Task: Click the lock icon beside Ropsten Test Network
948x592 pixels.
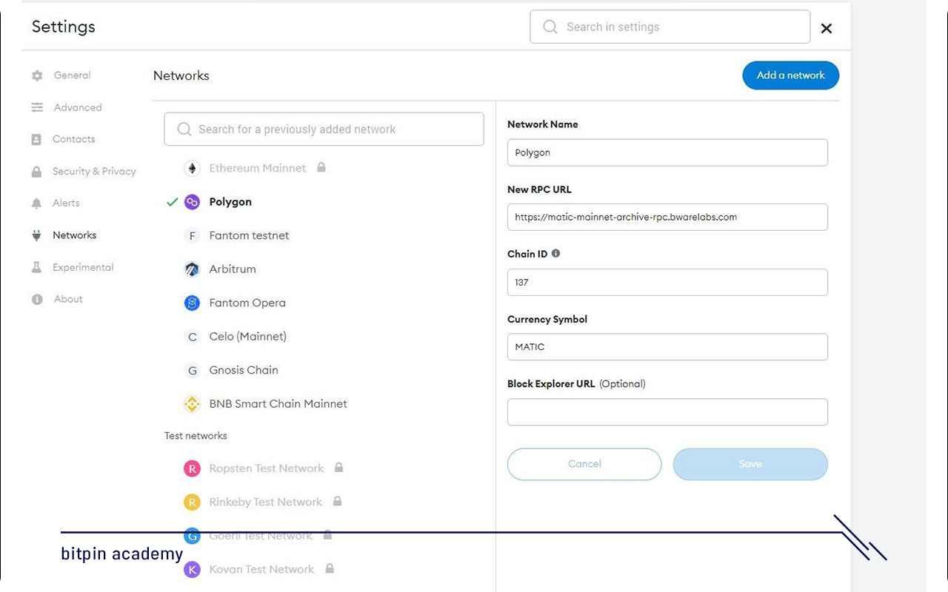Action: tap(338, 468)
